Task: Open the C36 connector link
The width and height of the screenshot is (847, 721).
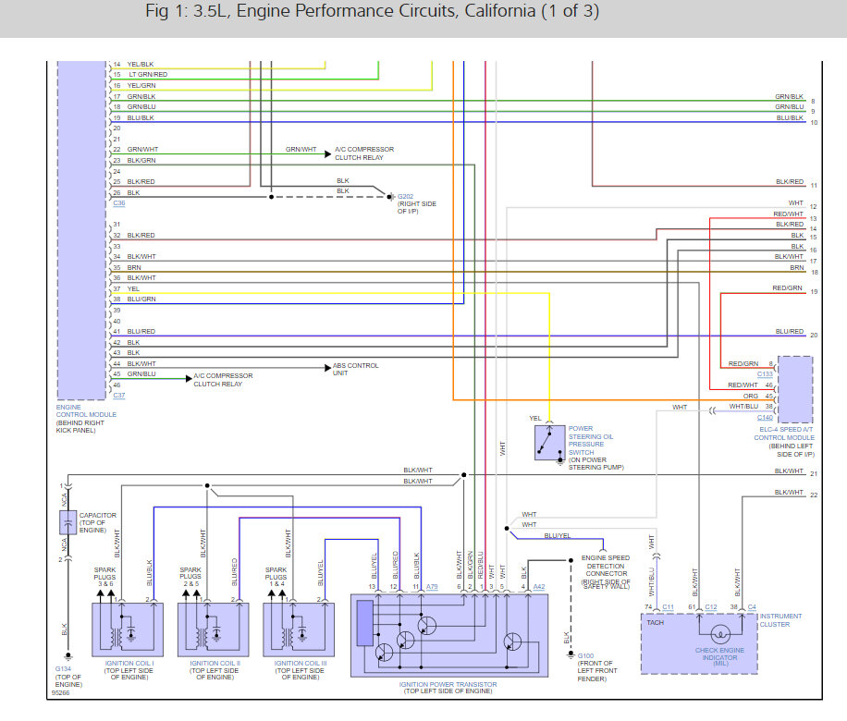Action: (x=119, y=203)
